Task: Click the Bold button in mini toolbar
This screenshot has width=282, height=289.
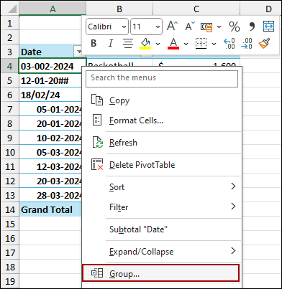Action: coord(94,44)
